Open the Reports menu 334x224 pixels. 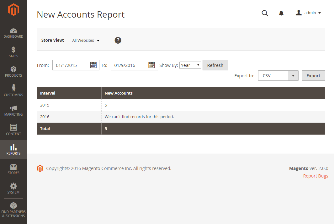(13, 150)
